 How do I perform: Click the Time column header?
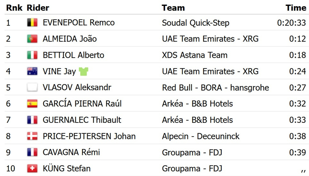[296, 8]
